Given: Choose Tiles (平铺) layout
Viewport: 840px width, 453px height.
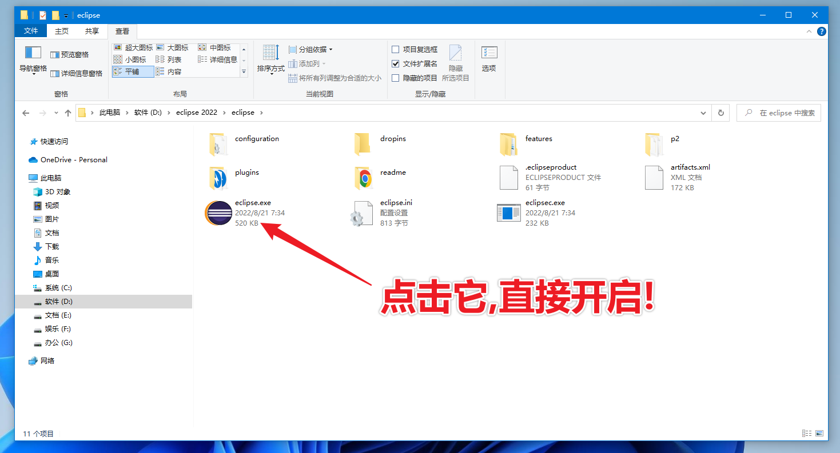Looking at the screenshot, I should click(133, 71).
